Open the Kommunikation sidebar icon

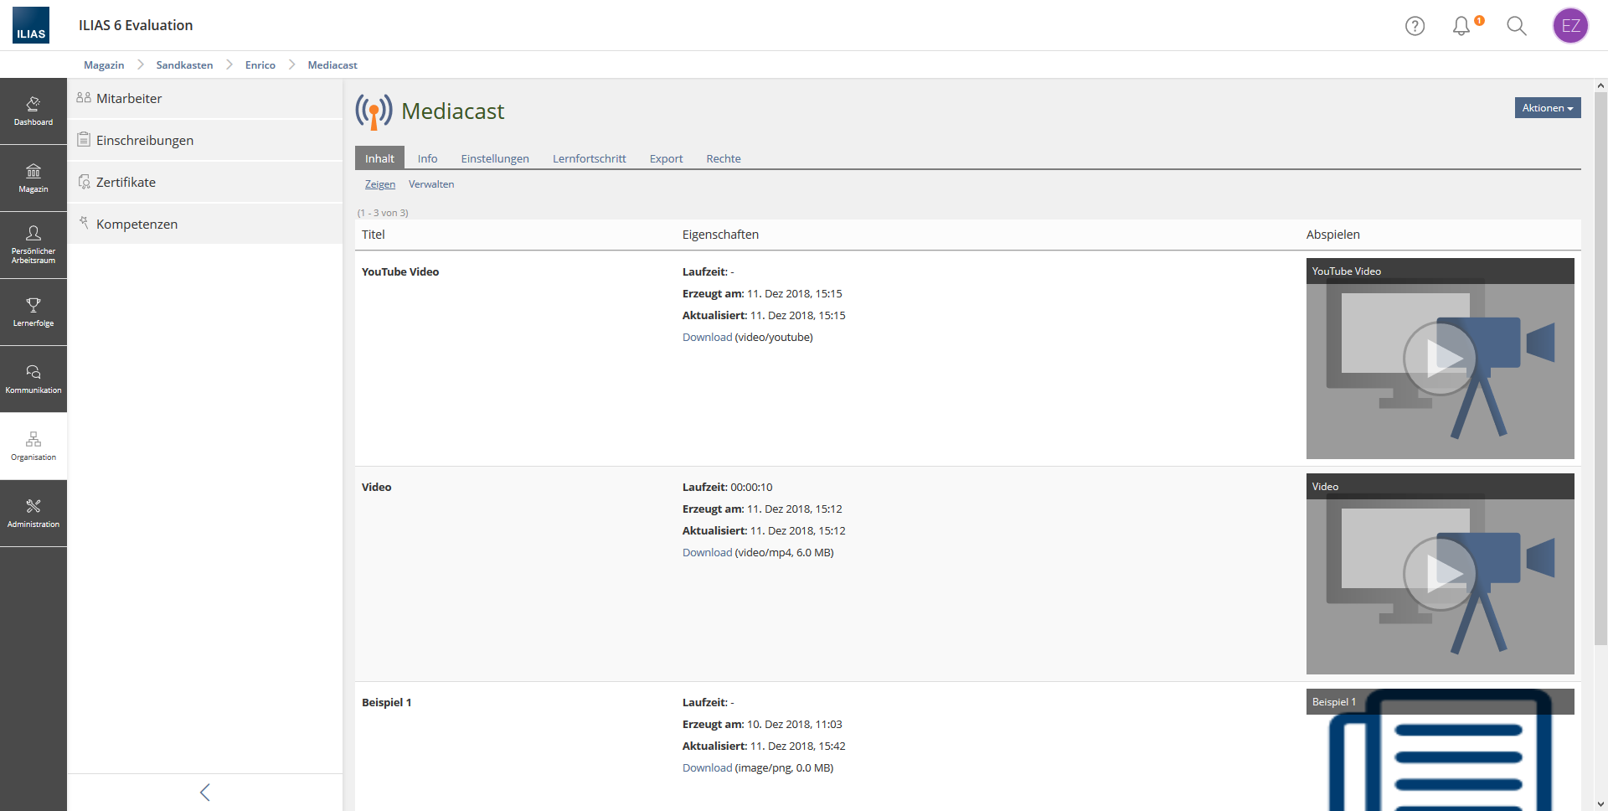tap(33, 379)
